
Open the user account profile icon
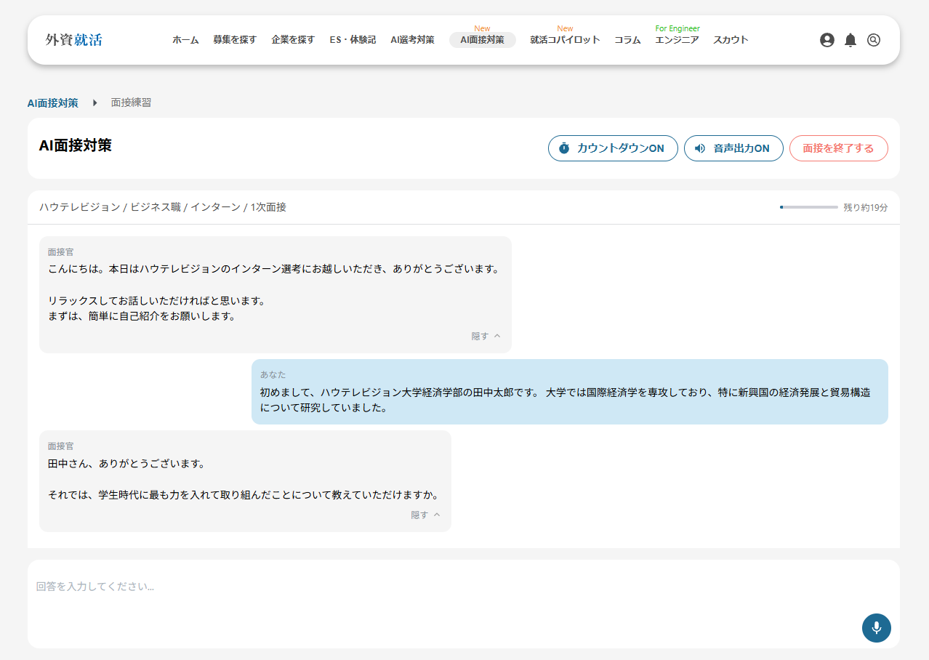coord(827,40)
